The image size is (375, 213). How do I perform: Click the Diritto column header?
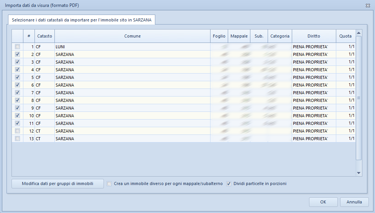tap(313, 36)
